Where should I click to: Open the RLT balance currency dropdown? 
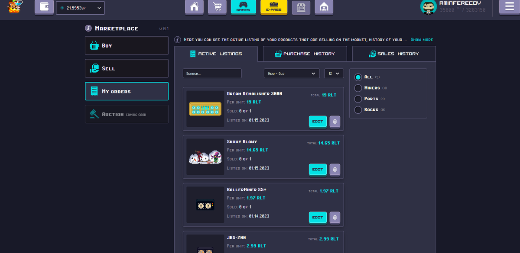point(80,8)
